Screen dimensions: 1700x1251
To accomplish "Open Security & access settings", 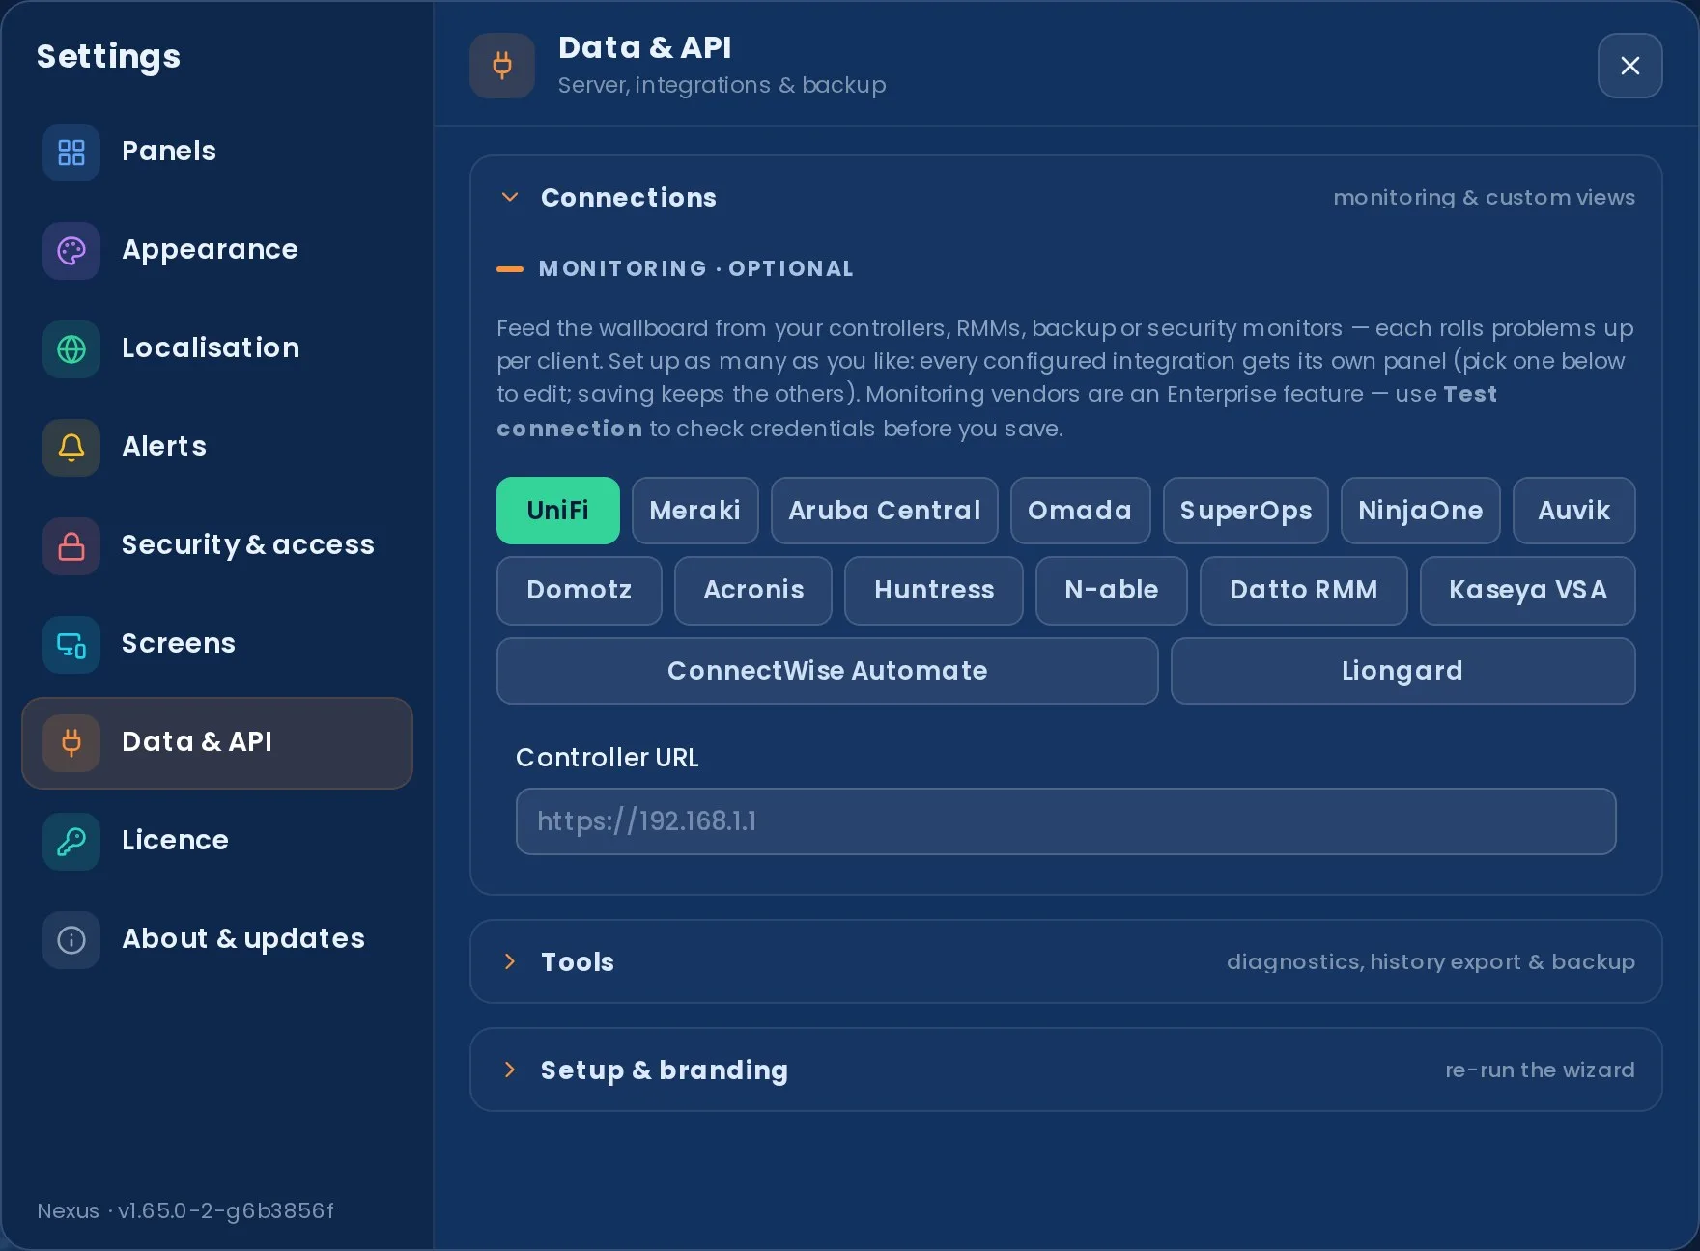I will point(217,545).
